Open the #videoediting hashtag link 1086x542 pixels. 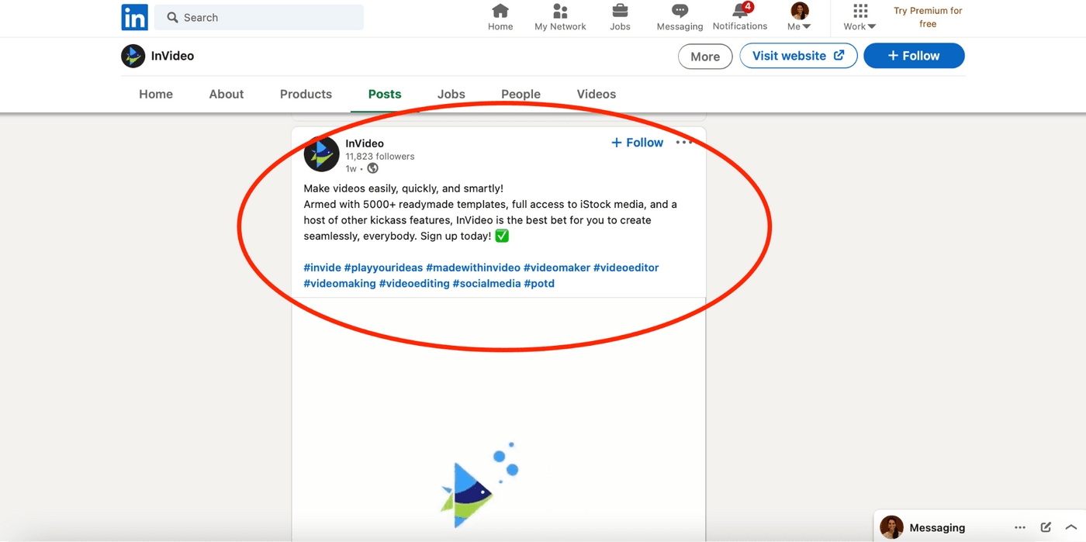414,283
